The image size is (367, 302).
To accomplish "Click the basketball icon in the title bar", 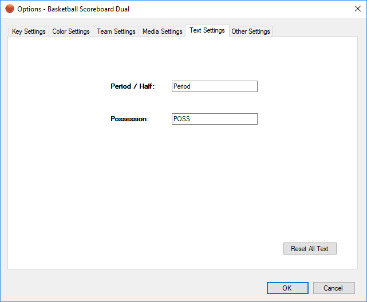I will click(x=10, y=9).
